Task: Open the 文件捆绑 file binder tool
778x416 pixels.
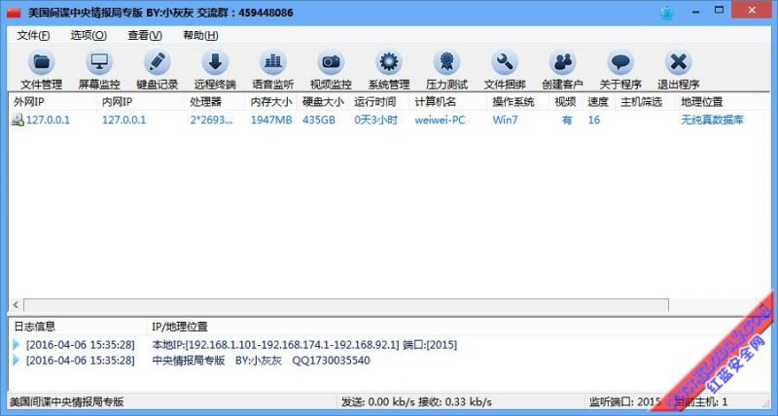Action: (x=505, y=70)
